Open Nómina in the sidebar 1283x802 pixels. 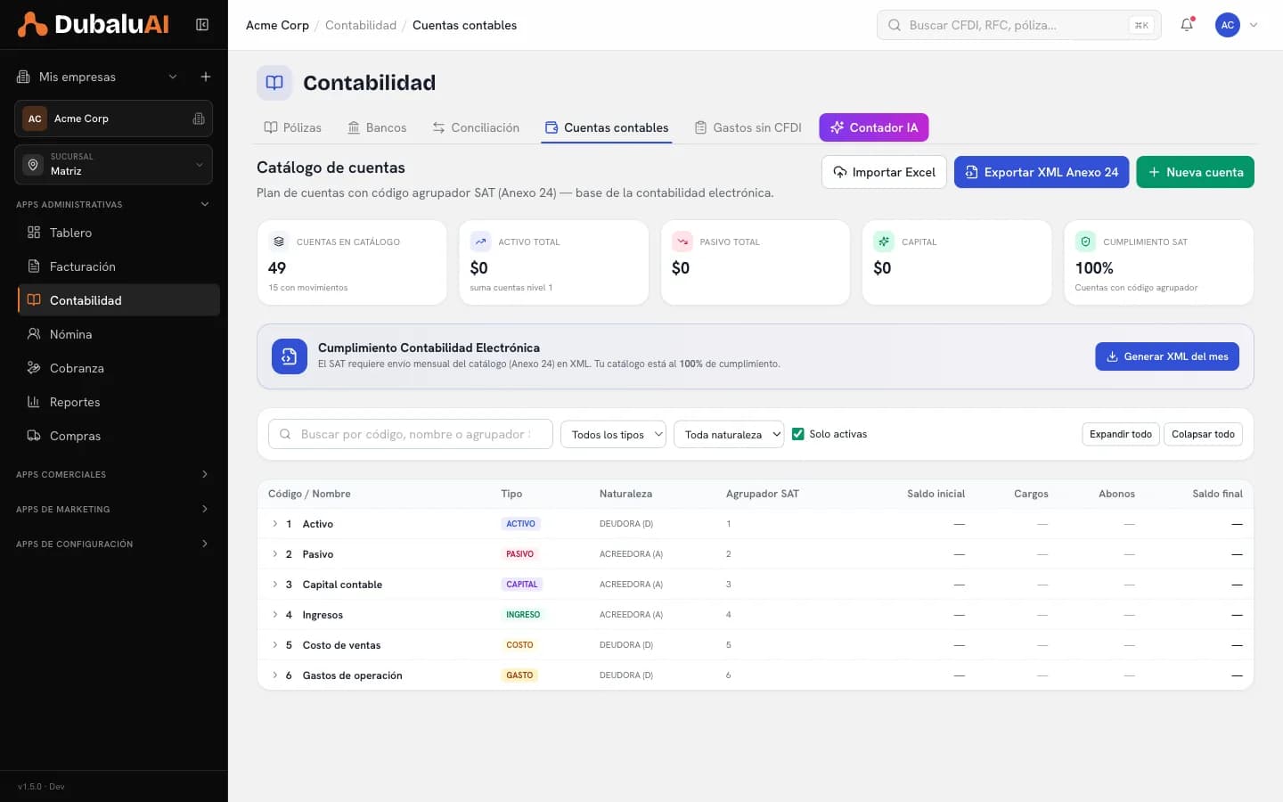click(118, 334)
